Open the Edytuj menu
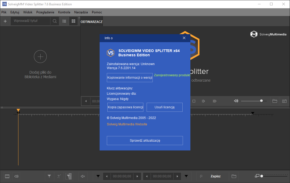290x183 pixels. (15, 12)
